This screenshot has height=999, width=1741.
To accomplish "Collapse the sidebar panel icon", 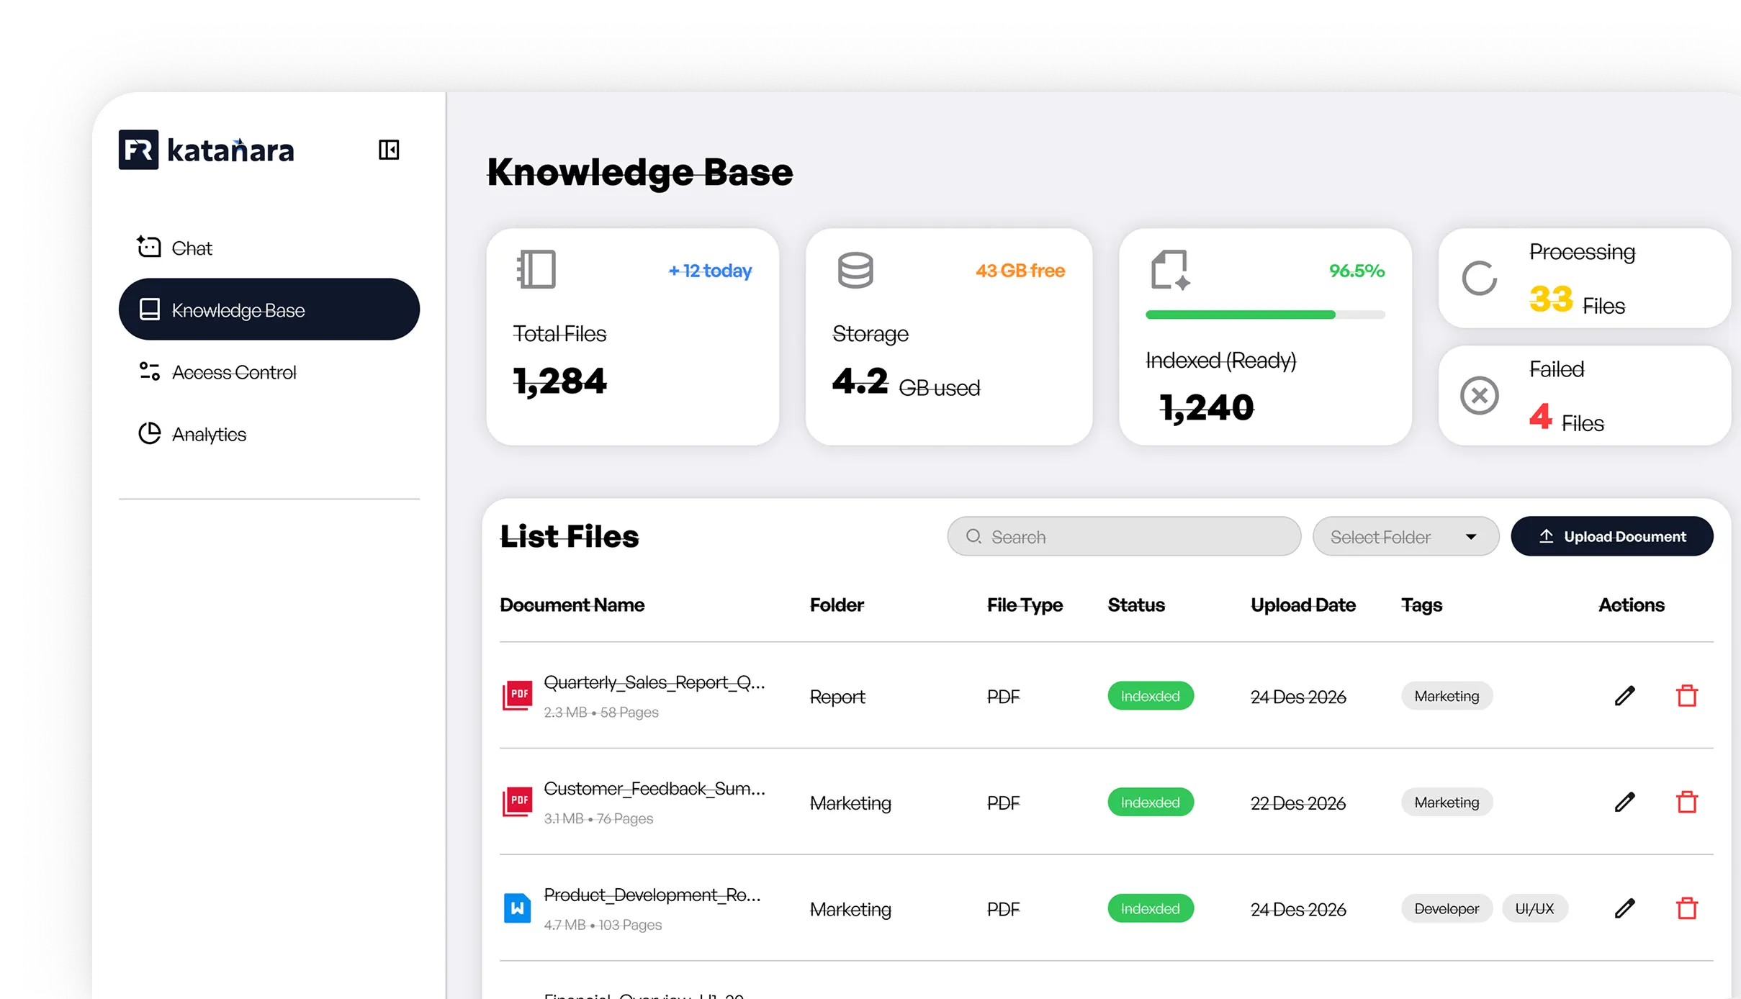I will point(389,150).
